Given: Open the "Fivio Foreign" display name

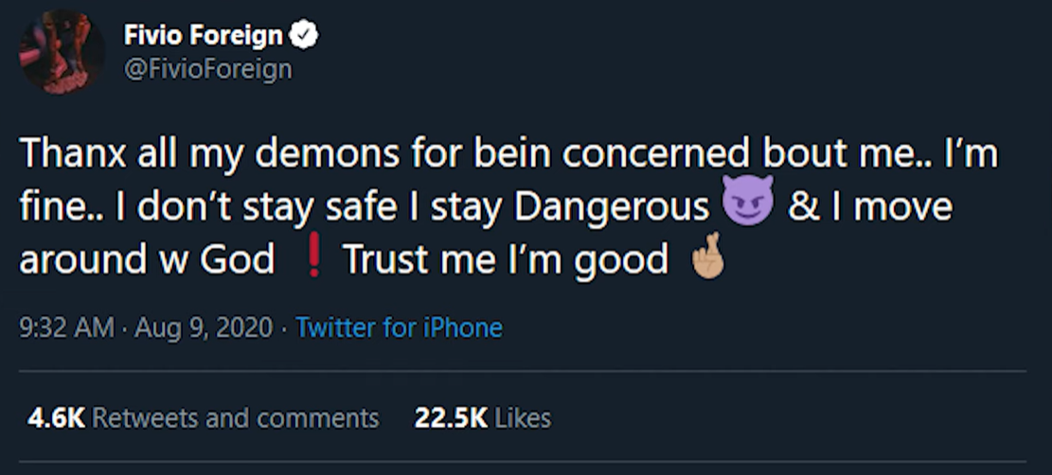Looking at the screenshot, I should 203,36.
